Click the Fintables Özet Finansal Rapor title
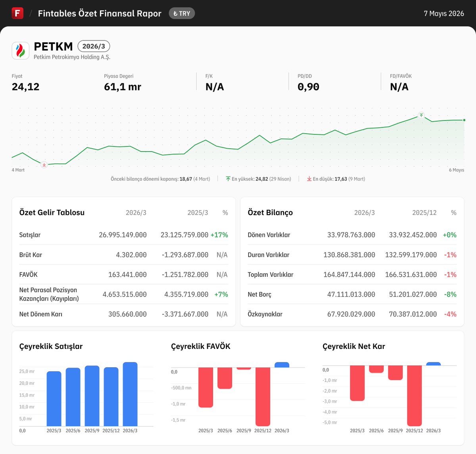Screen dimensions: 476x454 coord(100,13)
